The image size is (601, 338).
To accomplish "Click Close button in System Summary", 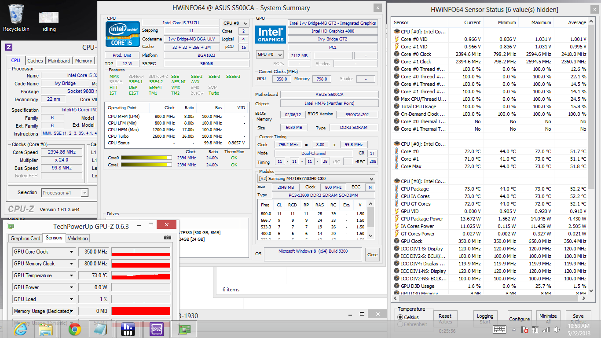I will (373, 254).
